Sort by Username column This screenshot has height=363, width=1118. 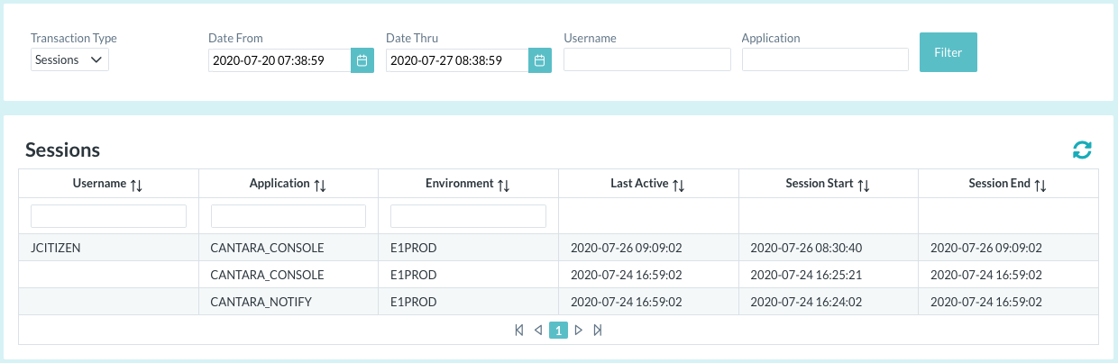(x=136, y=185)
